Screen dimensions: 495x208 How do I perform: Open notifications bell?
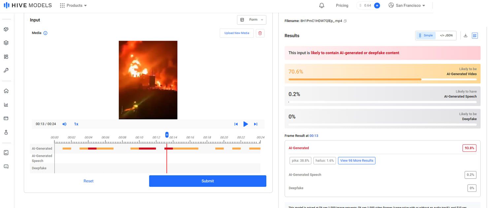coord(322,6)
